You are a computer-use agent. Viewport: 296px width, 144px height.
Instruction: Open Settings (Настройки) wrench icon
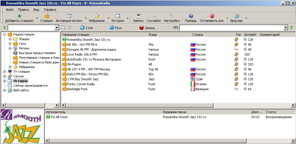[172, 16]
